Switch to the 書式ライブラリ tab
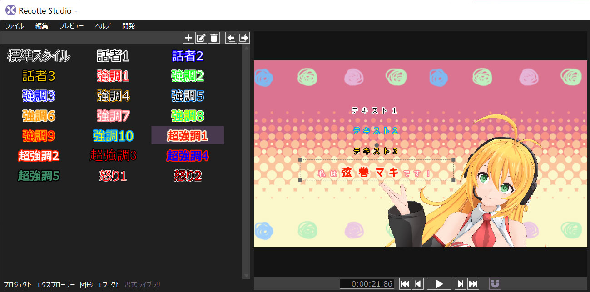Screen dimensions: 590x292 (143, 285)
